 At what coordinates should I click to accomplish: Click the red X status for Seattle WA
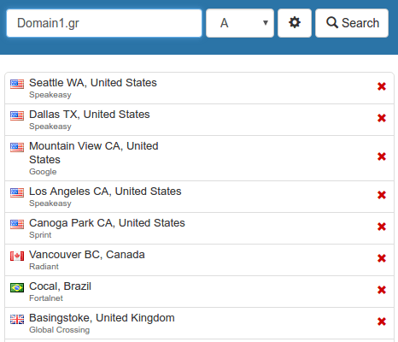pyautogui.click(x=382, y=86)
